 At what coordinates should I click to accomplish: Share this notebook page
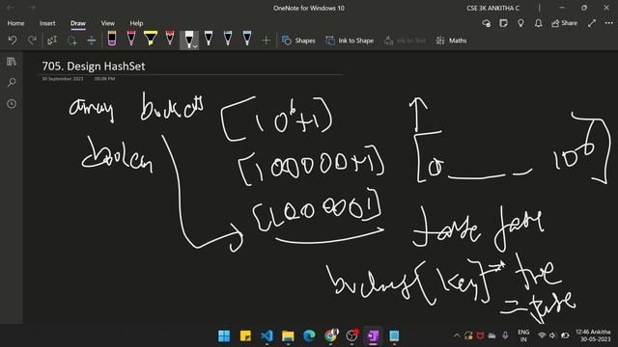pos(564,23)
